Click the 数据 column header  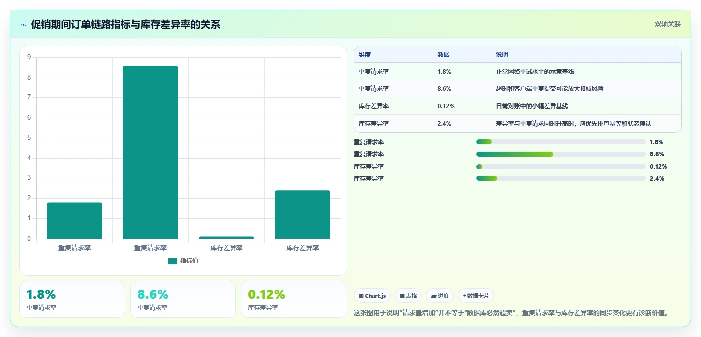point(443,55)
